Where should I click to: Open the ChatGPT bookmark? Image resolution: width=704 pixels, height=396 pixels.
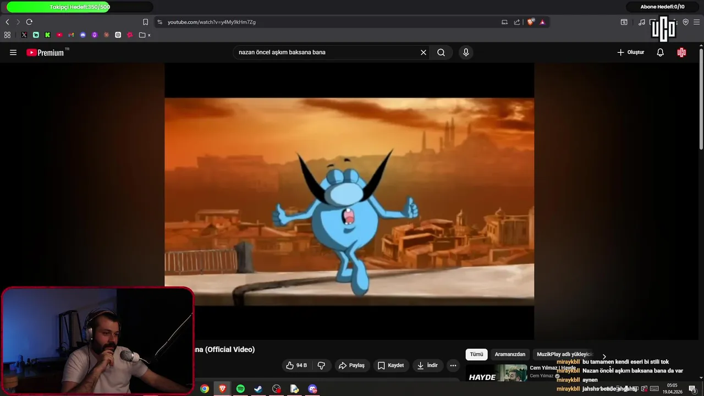pos(118,35)
